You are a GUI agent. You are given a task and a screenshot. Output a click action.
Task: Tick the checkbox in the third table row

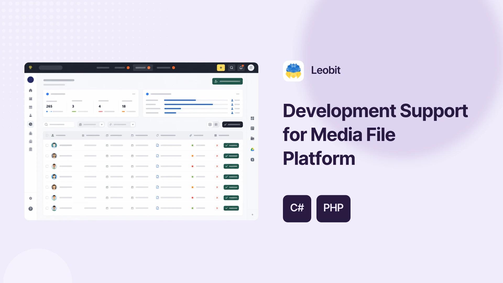47,166
